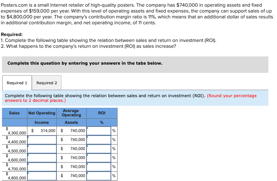The width and height of the screenshot is (277, 181).
Task: Select the 'Required:' bold heading
Action: [x=12, y=34]
